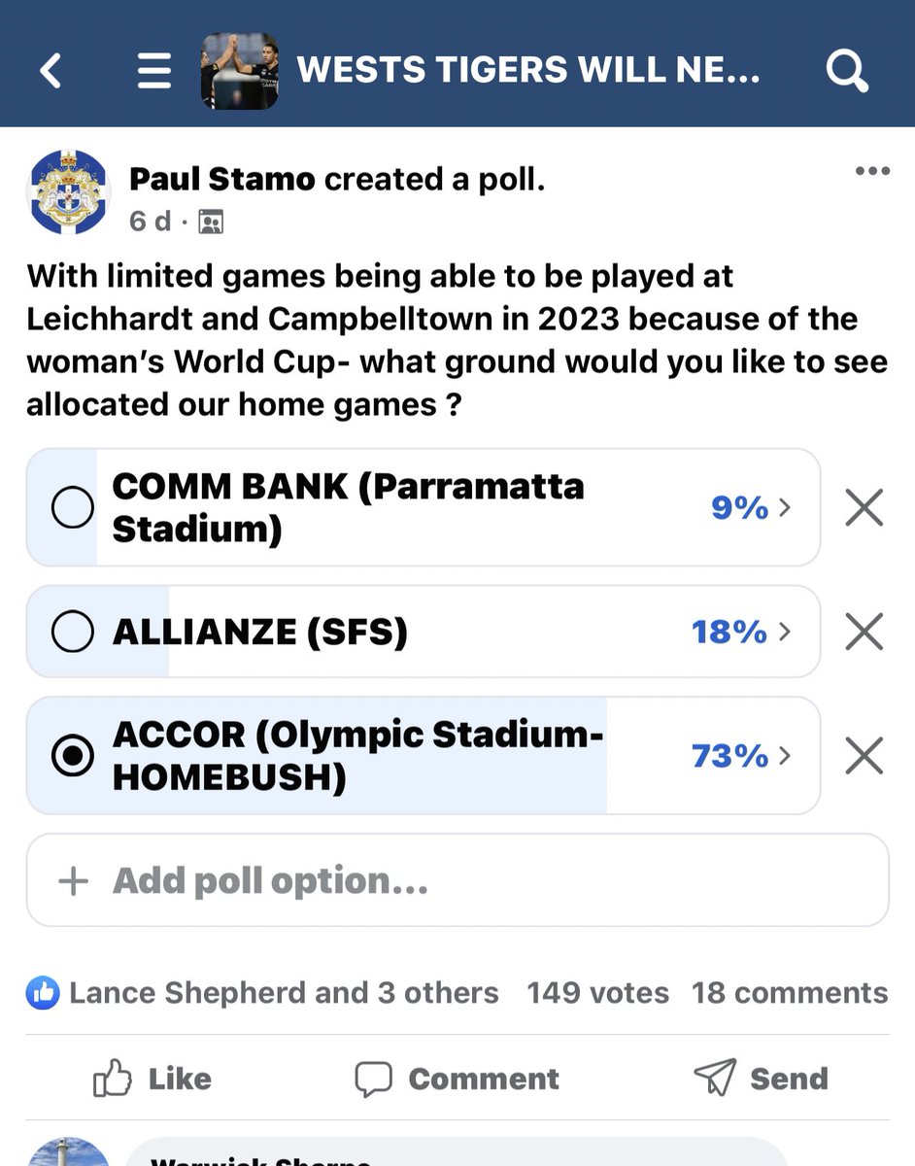This screenshot has height=1166, width=915.
Task: Expand the 18% voters chevron
Action: point(785,633)
